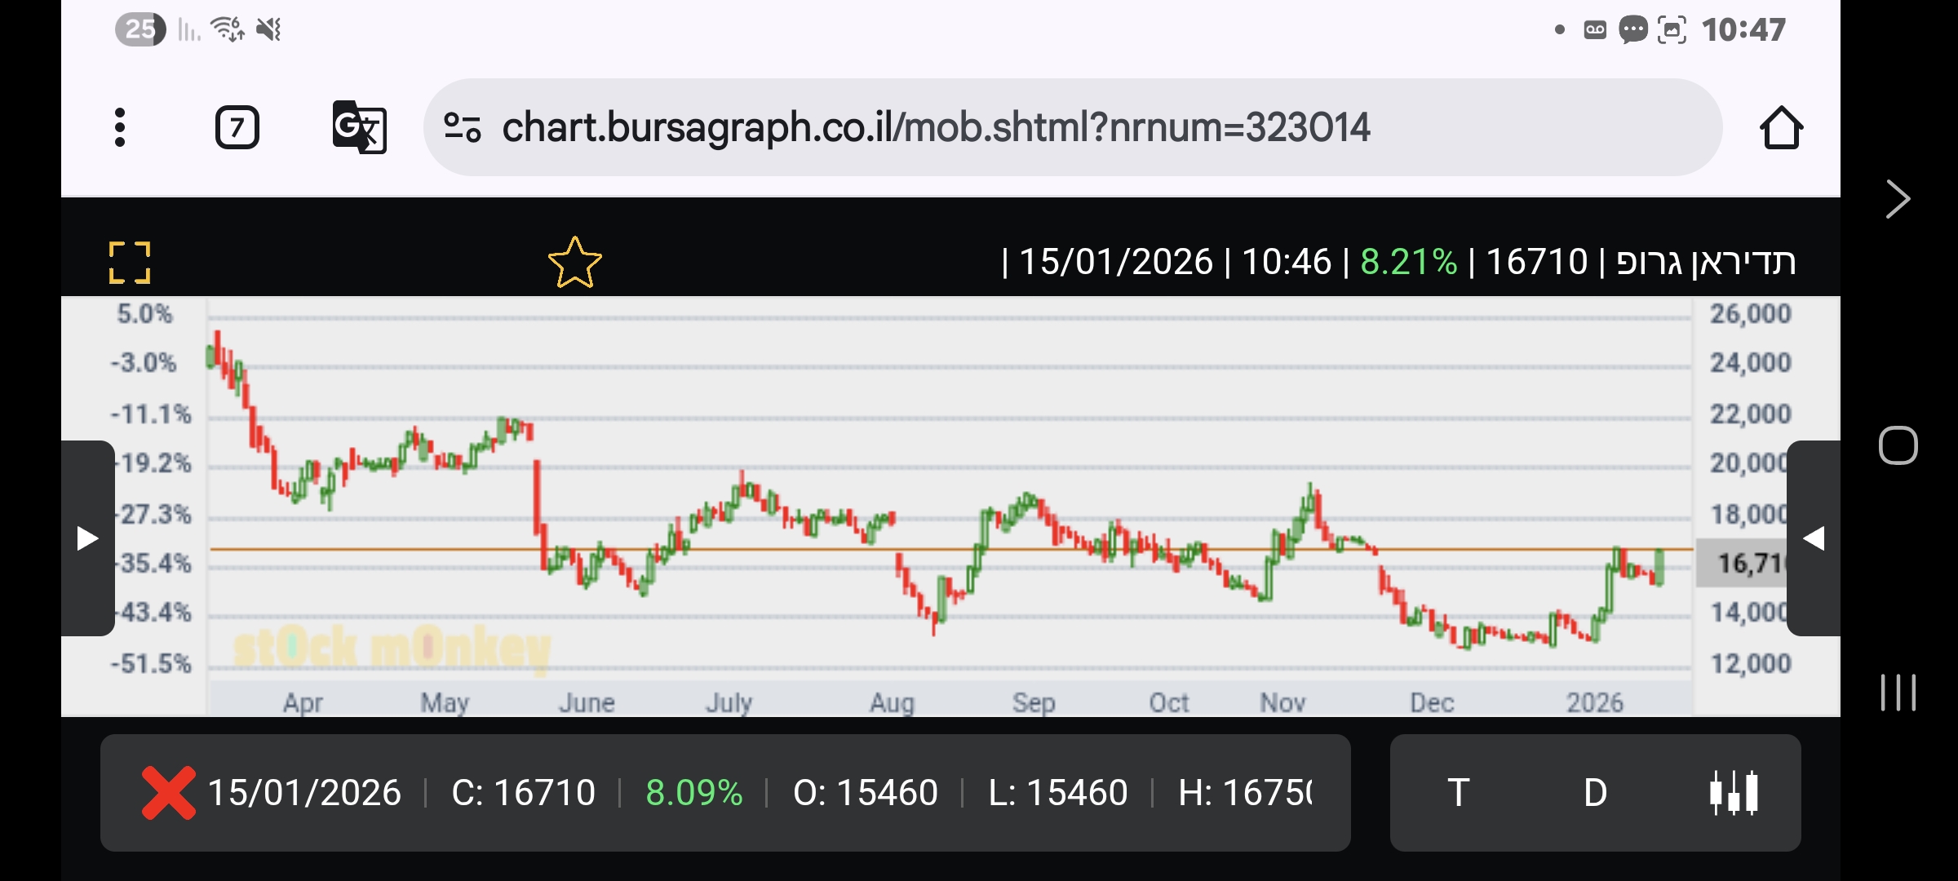Click the Hebrew stock name in the header
Viewport: 1958px width, 881px height.
tap(1705, 262)
